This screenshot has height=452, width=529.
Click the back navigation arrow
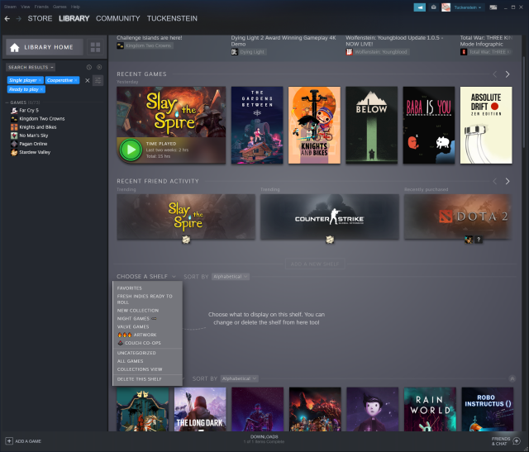pos(7,18)
